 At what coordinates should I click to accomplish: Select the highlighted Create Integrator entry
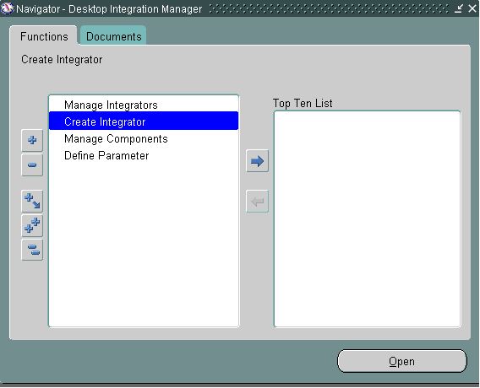tap(144, 121)
